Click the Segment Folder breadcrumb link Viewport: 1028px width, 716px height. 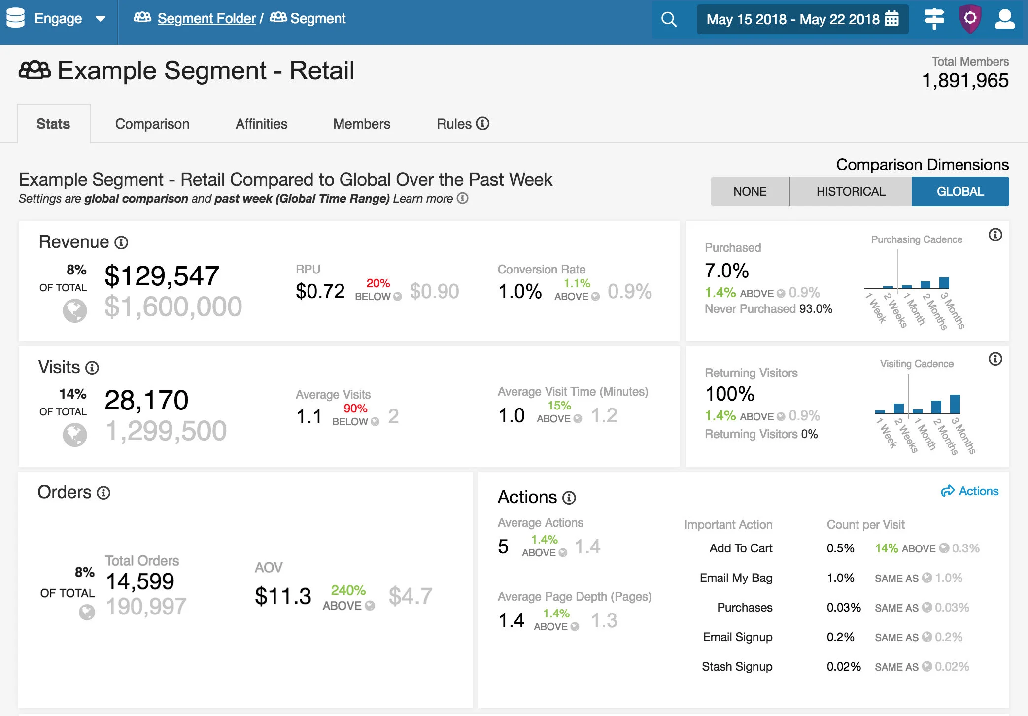tap(206, 19)
